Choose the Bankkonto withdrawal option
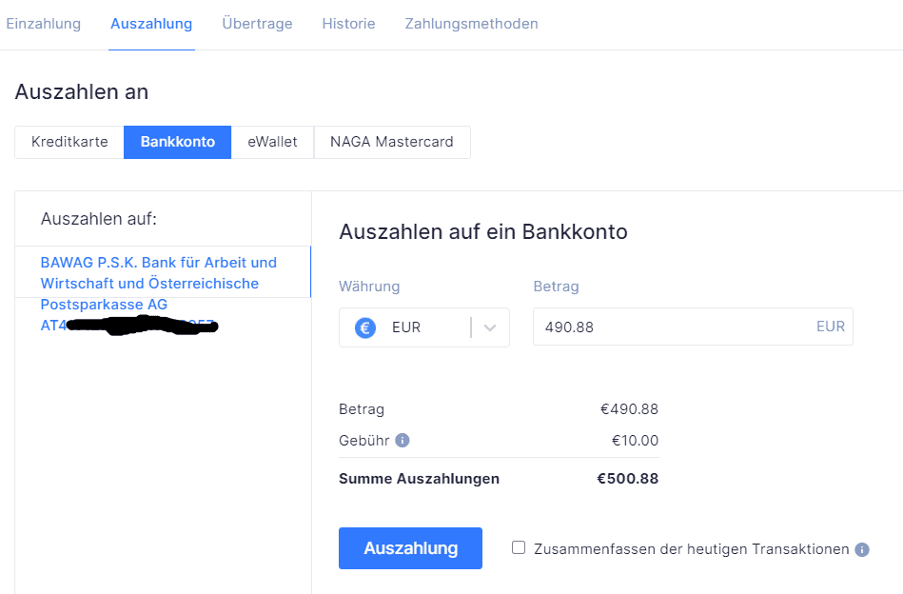The image size is (903, 594). (x=178, y=142)
